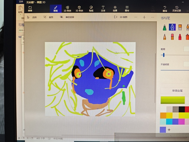The image size is (189, 142).
Task: Open the material dropdown (单调金属)
Action: (x=173, y=91)
